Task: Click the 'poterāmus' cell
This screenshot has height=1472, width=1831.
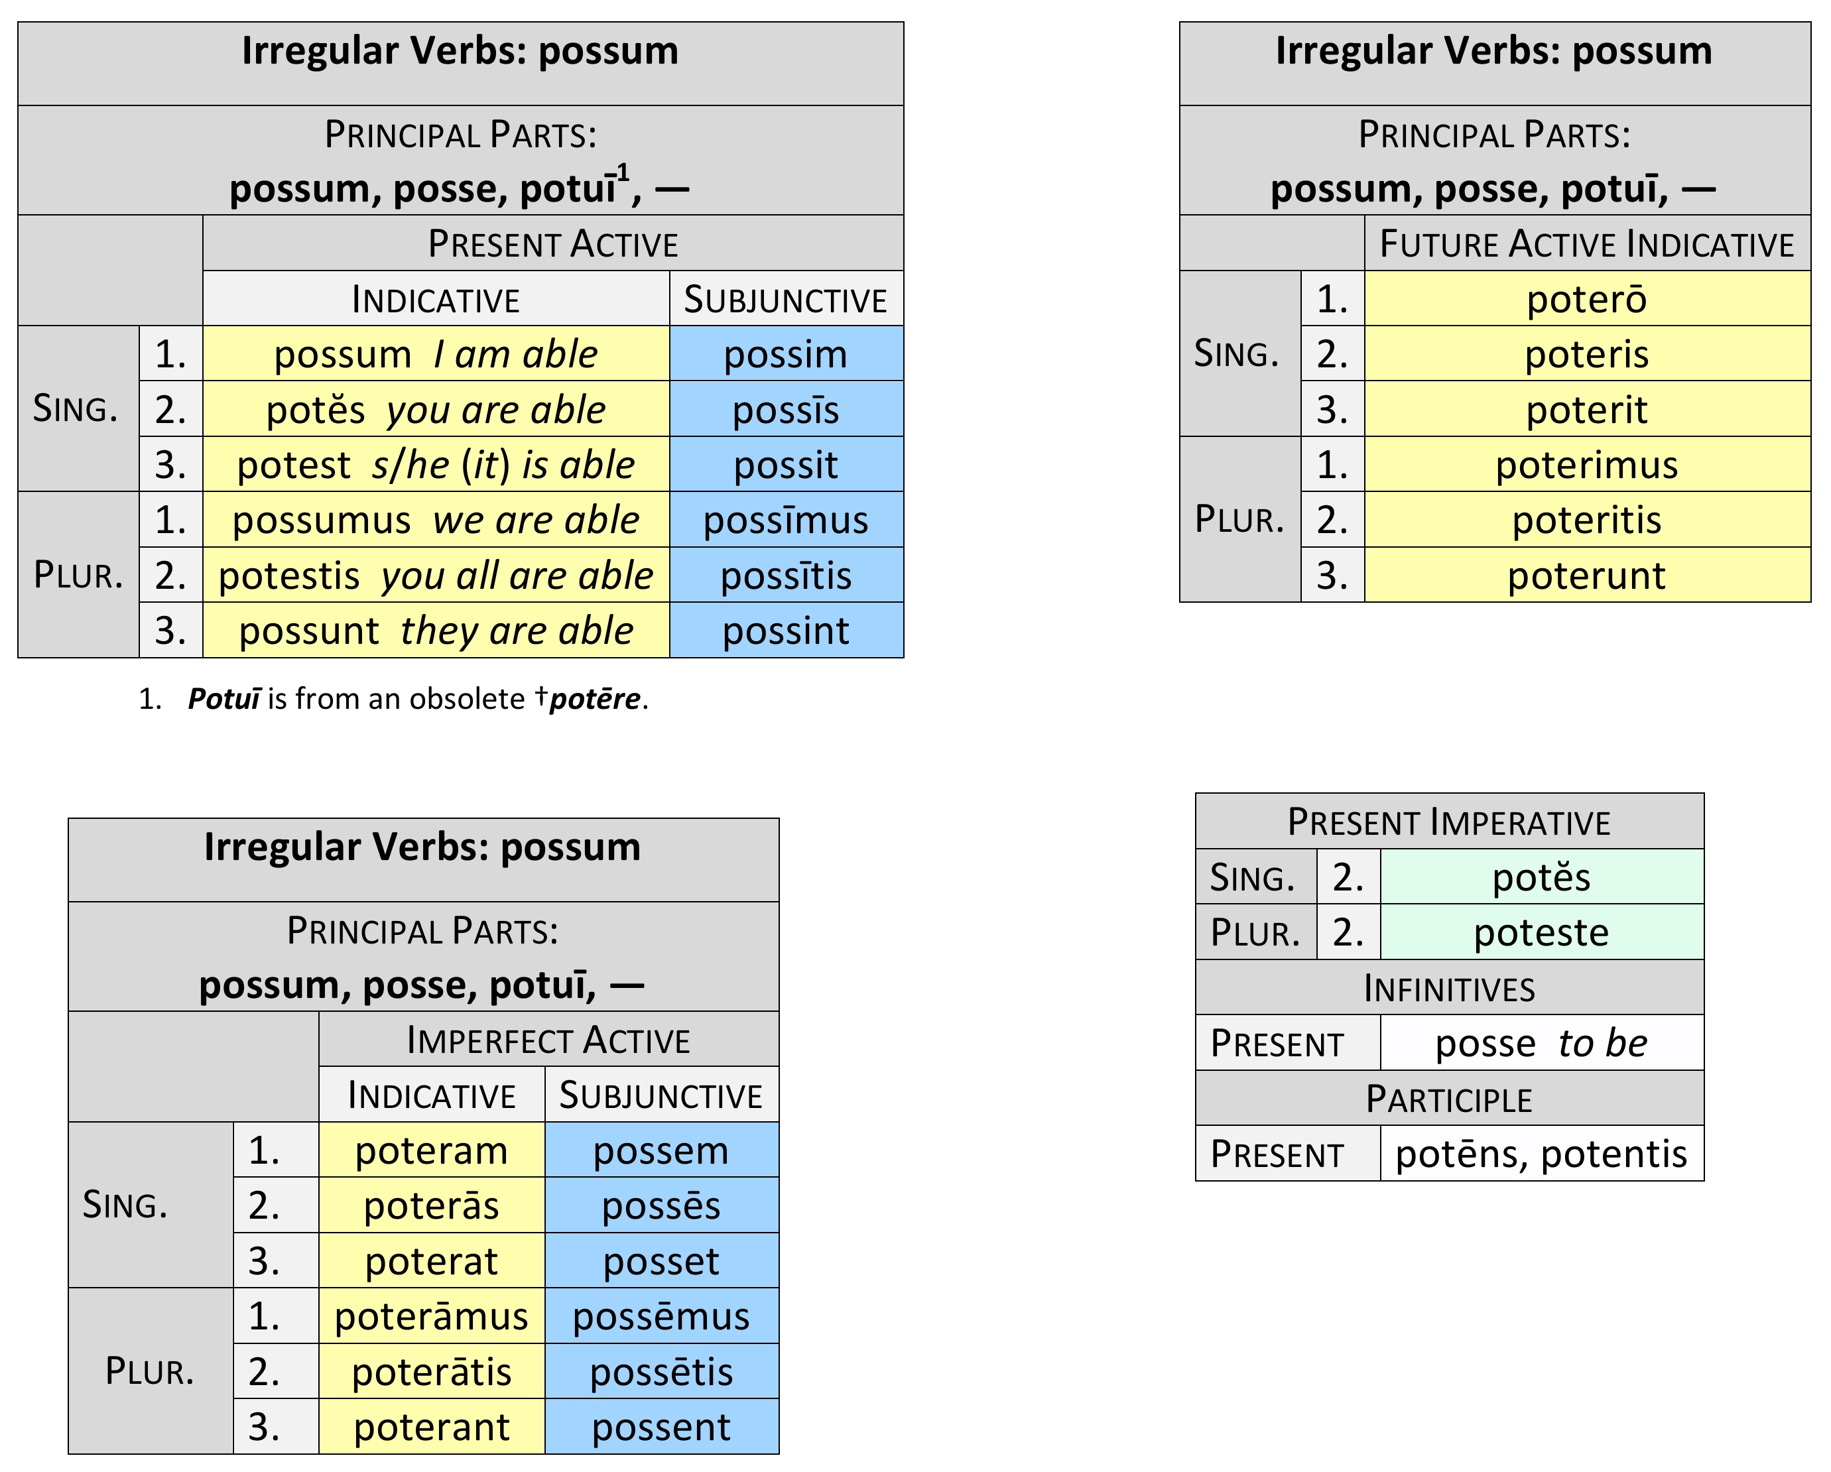Action: (x=432, y=1316)
